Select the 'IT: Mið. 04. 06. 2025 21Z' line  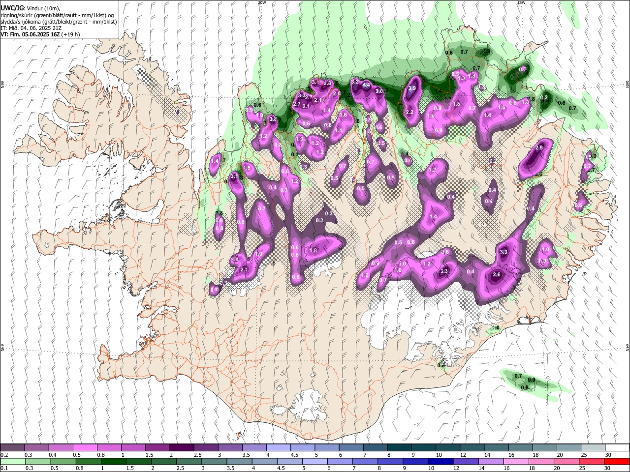31,28
